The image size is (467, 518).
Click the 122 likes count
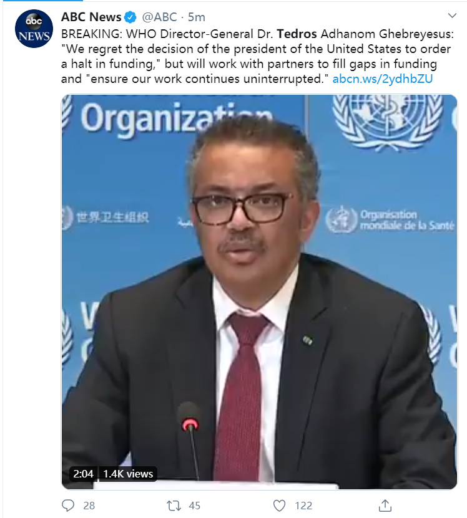pos(303,506)
